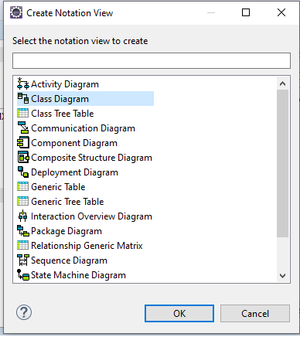Choose Interaction Overview Diagram label
The width and height of the screenshot is (300, 337).
pos(91,216)
